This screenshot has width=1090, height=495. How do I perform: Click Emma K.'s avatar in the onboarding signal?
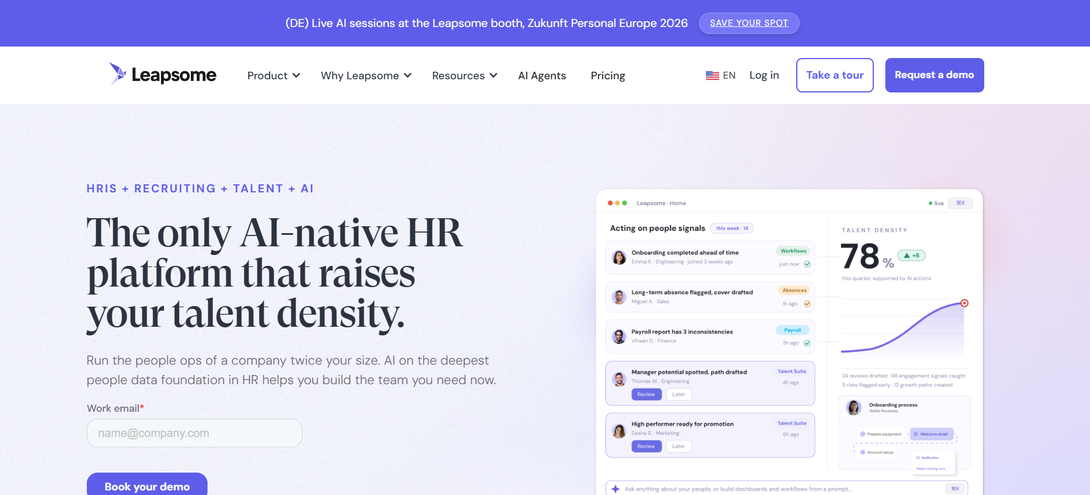coord(619,257)
